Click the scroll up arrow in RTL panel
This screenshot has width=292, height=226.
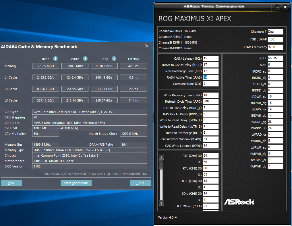pos(161,157)
